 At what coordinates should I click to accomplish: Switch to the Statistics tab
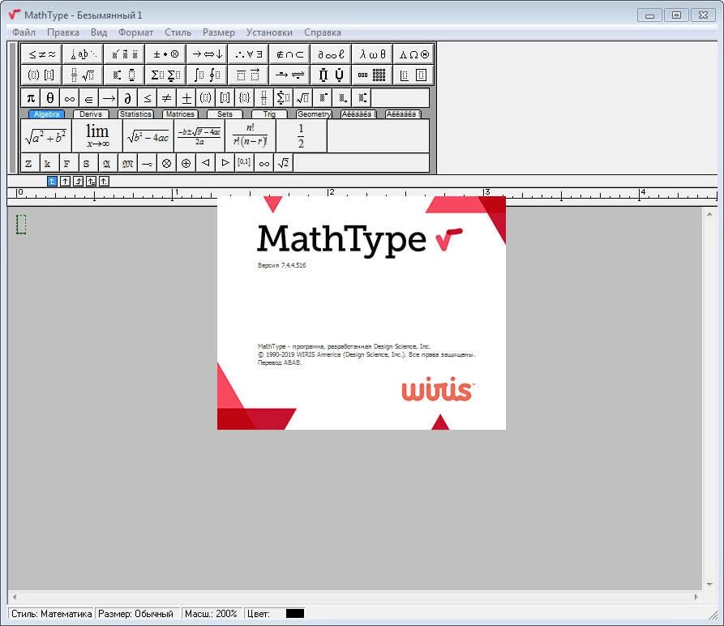point(135,114)
